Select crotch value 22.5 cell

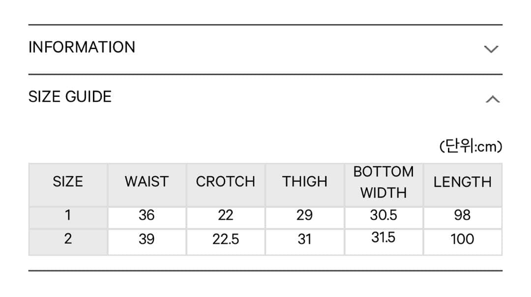pyautogui.click(x=226, y=239)
